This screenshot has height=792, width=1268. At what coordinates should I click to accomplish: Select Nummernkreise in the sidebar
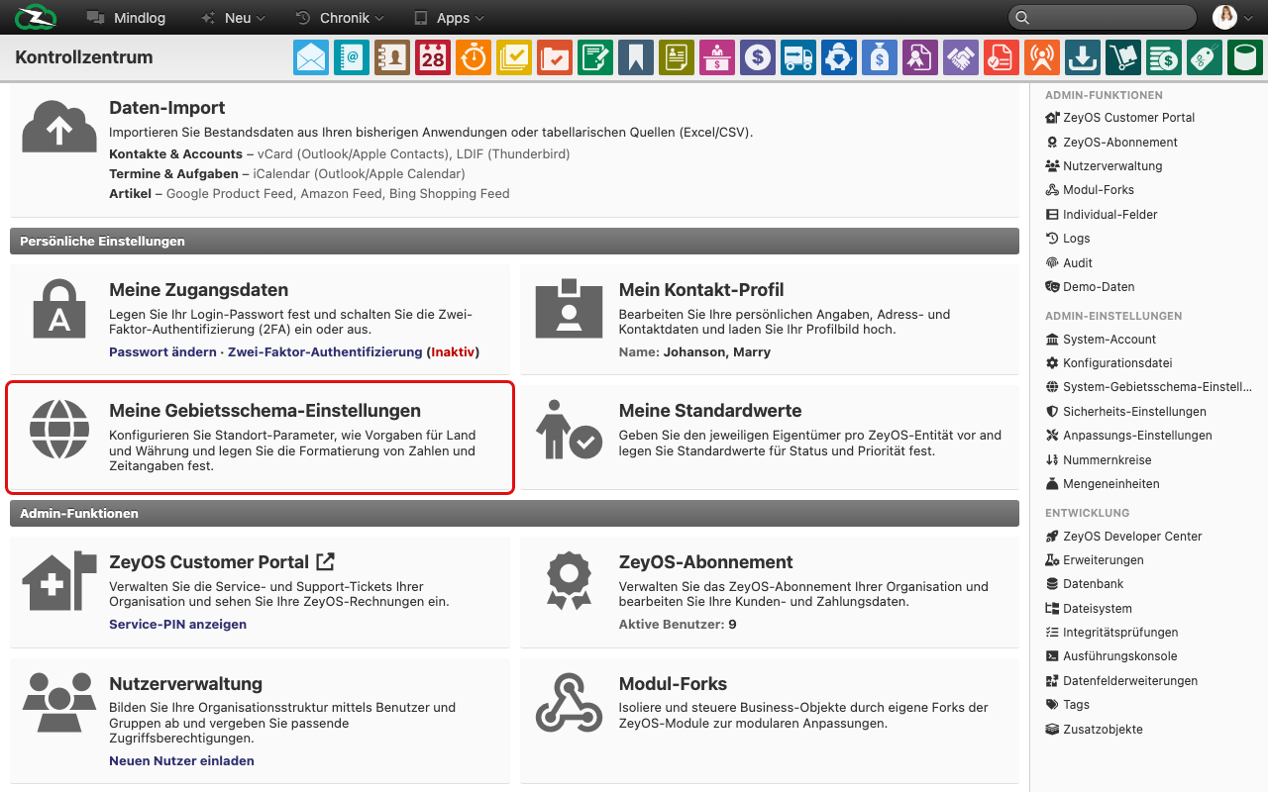(1099, 459)
